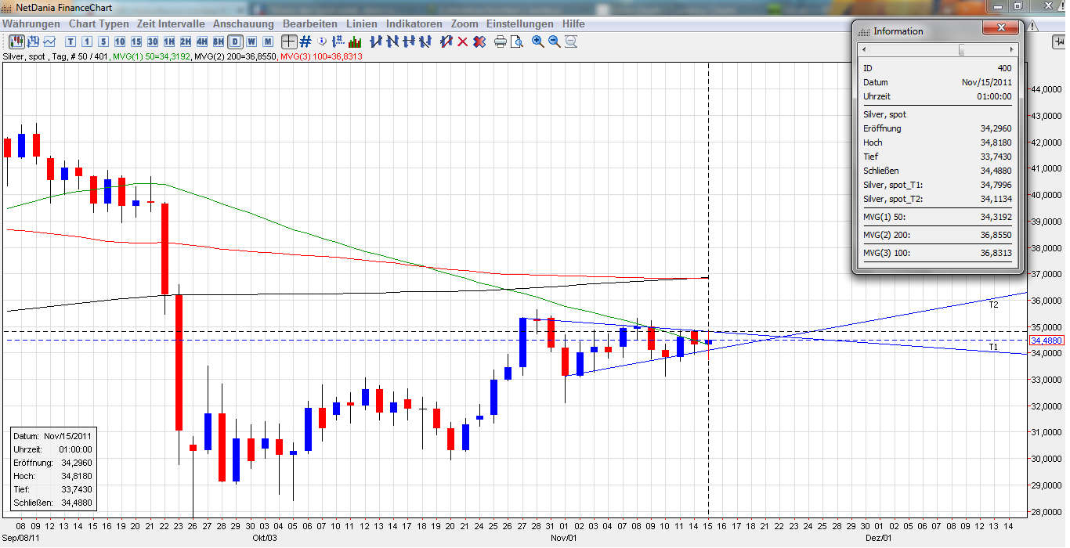
Task: Click the data points icon beside info bubble
Action: click(x=338, y=41)
